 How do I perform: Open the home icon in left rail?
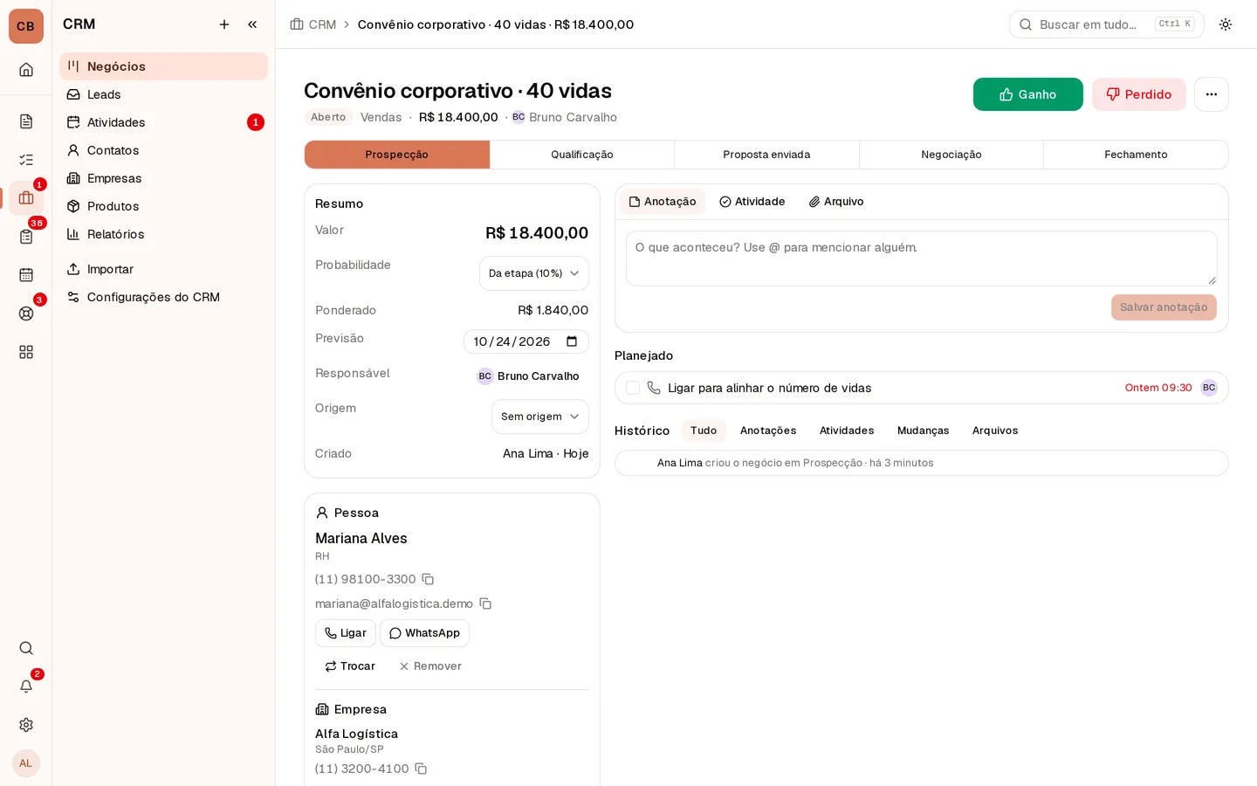26,70
